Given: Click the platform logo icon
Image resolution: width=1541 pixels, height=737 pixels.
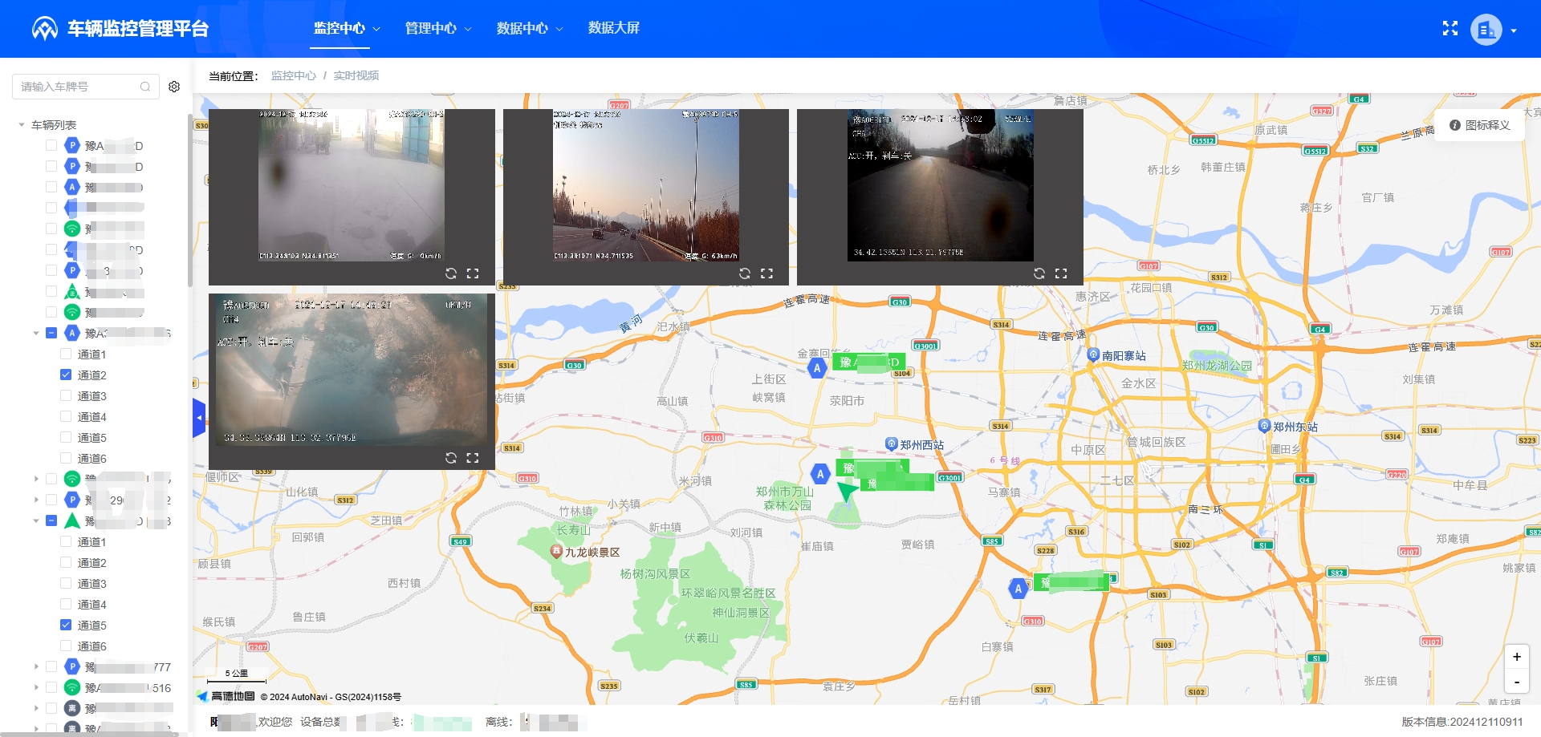Looking at the screenshot, I should [45, 29].
